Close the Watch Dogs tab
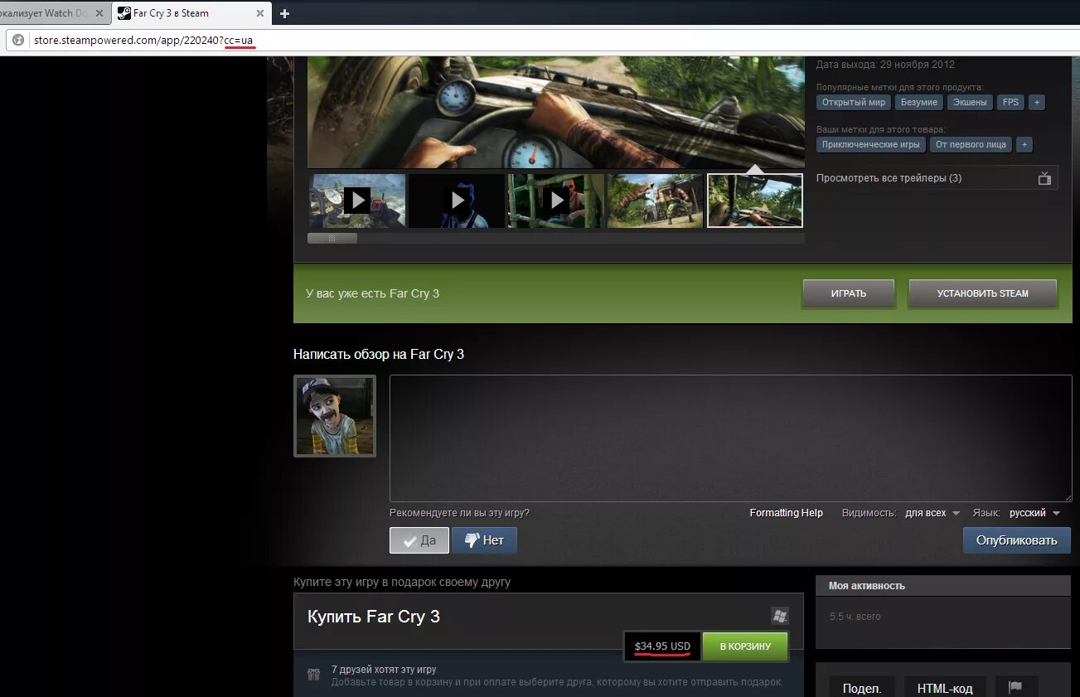This screenshot has width=1080, height=697. 99,13
